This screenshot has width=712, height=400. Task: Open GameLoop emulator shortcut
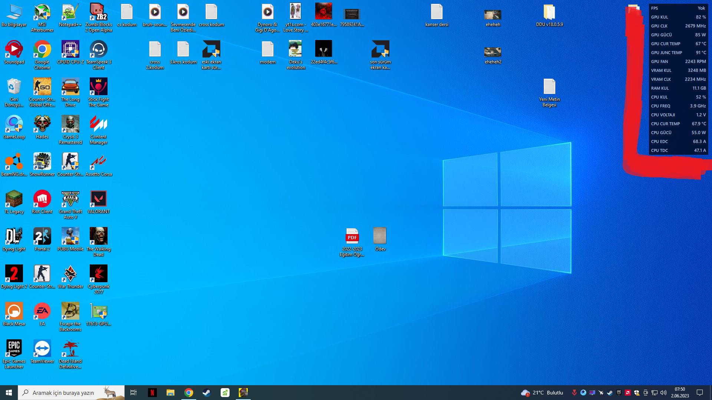coord(14,127)
